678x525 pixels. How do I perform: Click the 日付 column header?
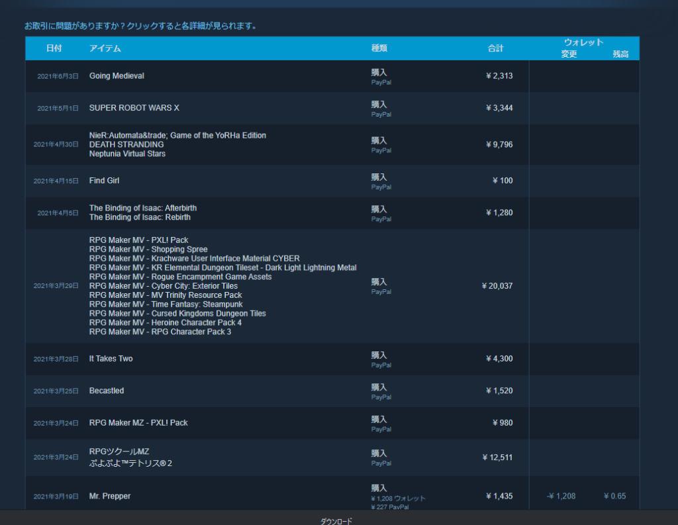click(x=54, y=48)
